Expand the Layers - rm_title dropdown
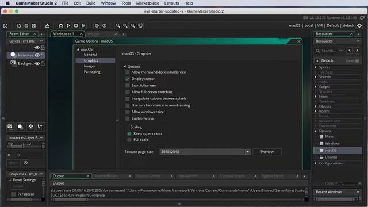This screenshot has width=368, height=207. (x=41, y=41)
